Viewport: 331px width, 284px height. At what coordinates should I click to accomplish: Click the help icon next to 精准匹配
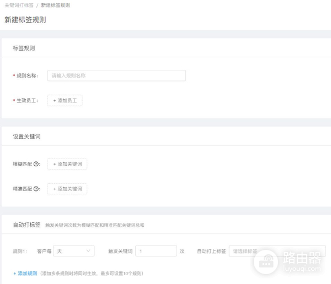click(x=36, y=189)
